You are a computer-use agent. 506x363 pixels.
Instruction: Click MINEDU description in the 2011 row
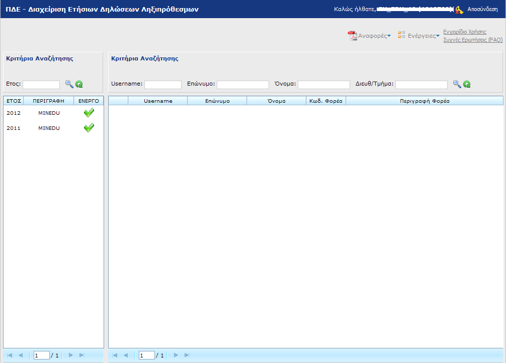pos(49,128)
